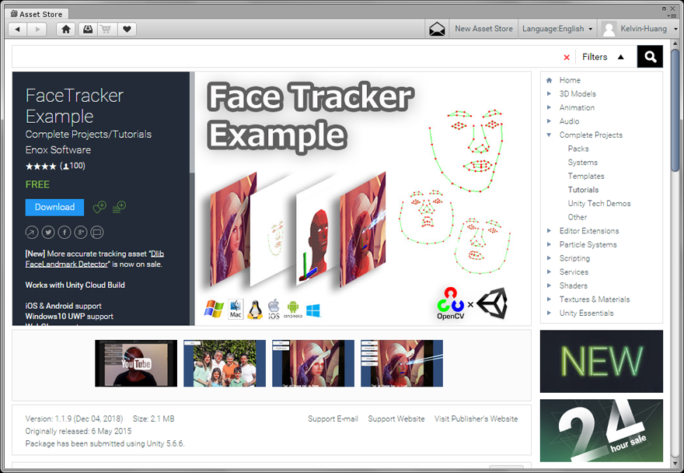The image size is (684, 473).
Task: Expand the 3D Models category
Action: point(549,93)
